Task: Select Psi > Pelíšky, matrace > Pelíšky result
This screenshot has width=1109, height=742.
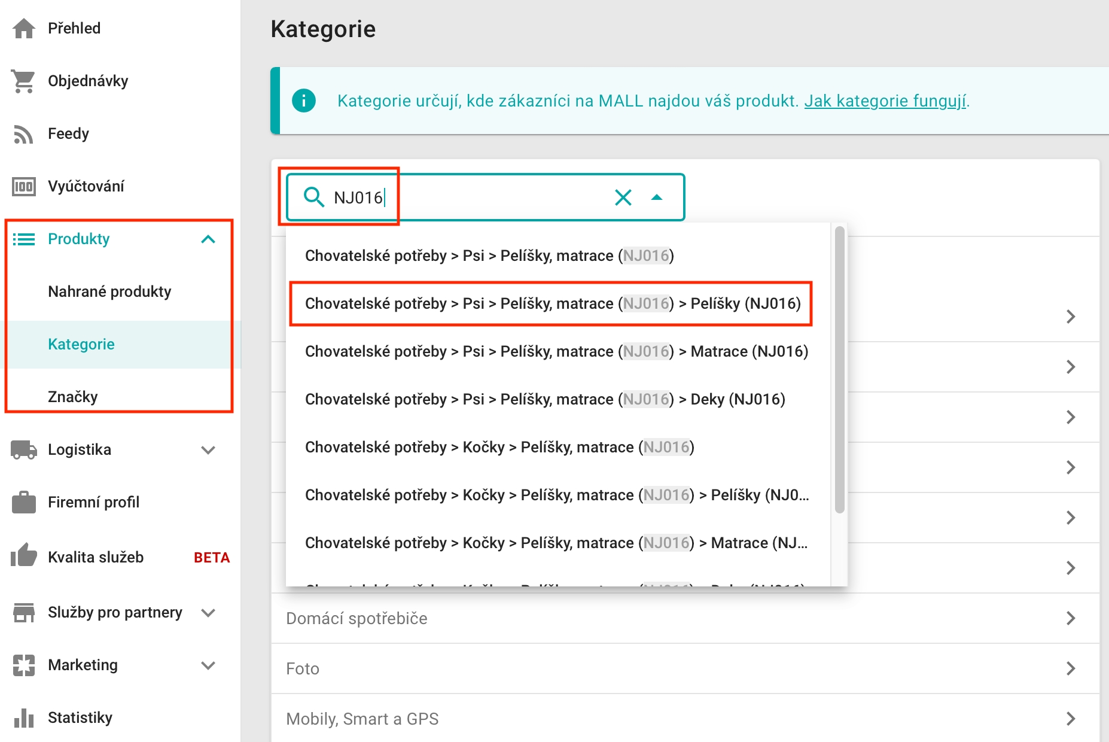Action: click(x=552, y=303)
